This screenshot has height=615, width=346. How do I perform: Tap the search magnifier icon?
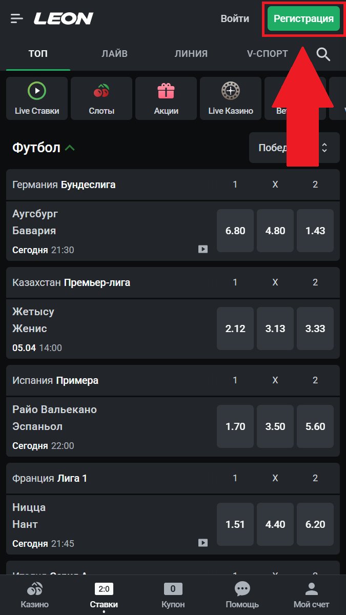[323, 54]
